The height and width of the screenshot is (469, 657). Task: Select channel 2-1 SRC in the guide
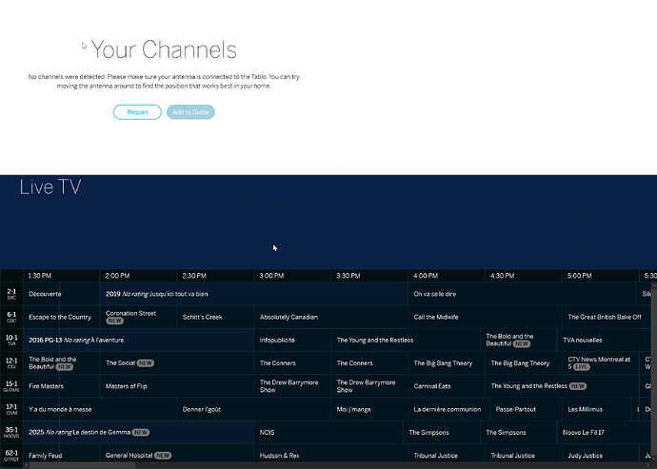tap(11, 294)
